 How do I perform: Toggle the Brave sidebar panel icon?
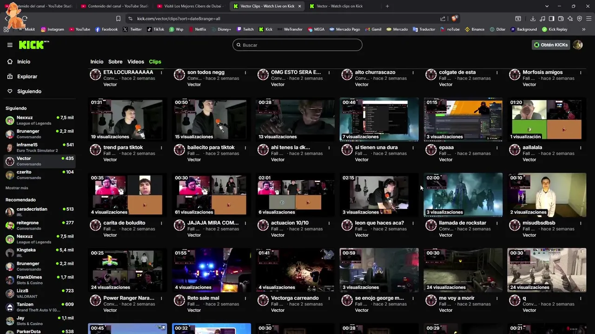(x=551, y=19)
